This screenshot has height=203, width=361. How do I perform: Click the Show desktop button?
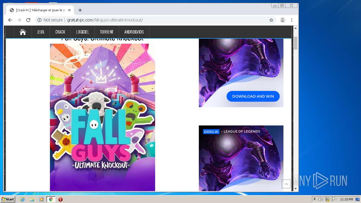point(358,199)
